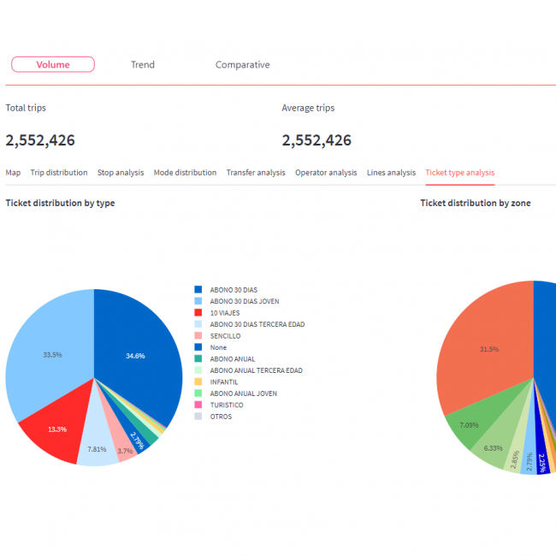Open the Stop analysis tab
Image resolution: width=556 pixels, height=556 pixels.
tap(121, 173)
